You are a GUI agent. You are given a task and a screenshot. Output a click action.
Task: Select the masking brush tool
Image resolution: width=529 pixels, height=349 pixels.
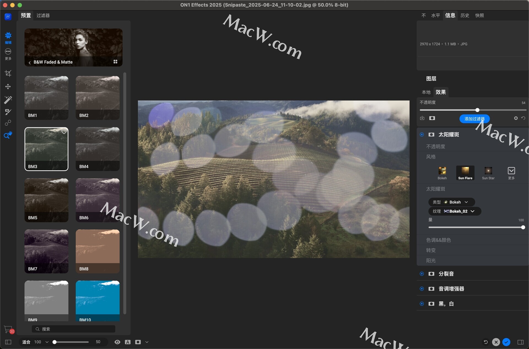tap(8, 112)
